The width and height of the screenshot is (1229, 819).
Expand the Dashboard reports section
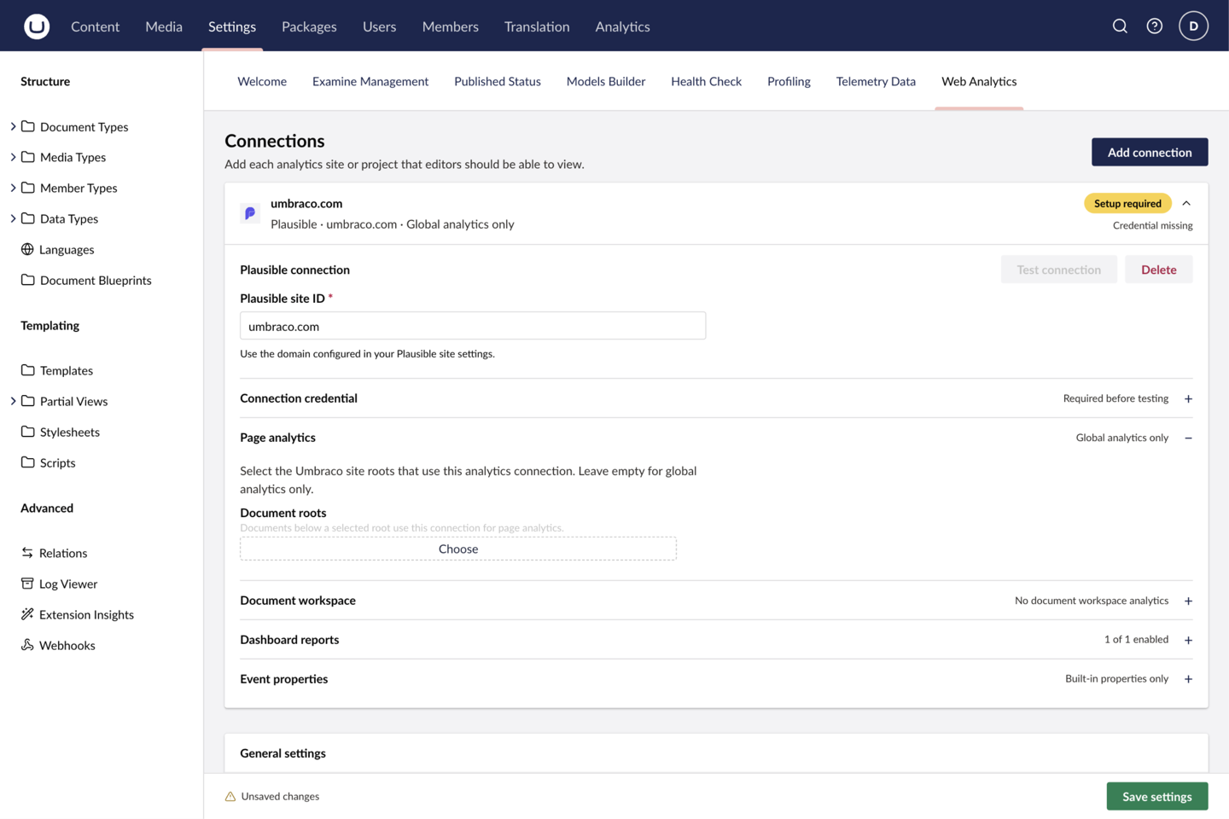coord(1188,640)
